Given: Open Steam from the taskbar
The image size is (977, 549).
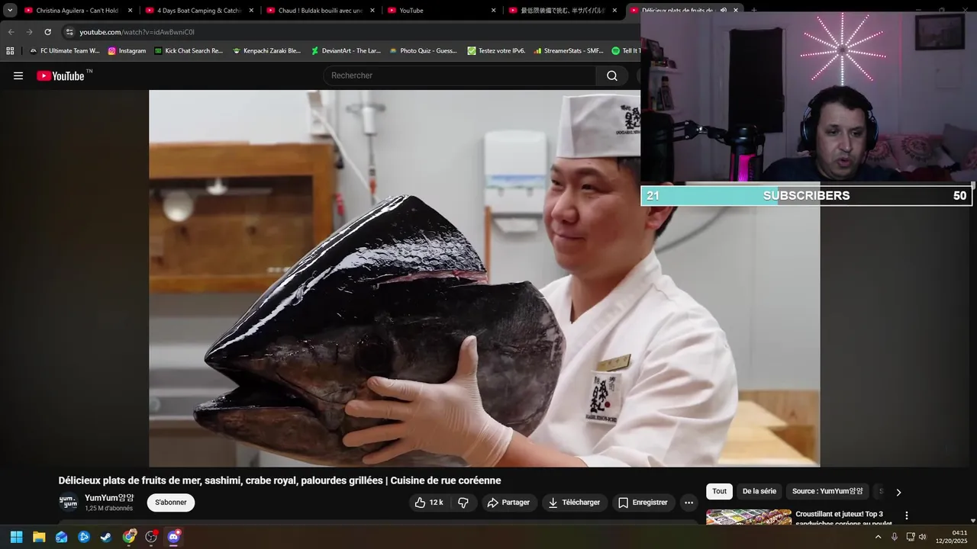Looking at the screenshot, I should point(106,537).
